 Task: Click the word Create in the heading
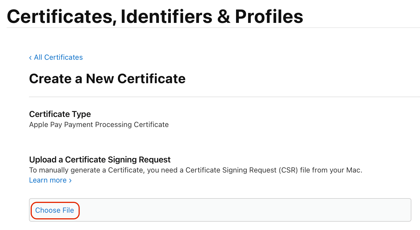(50, 79)
